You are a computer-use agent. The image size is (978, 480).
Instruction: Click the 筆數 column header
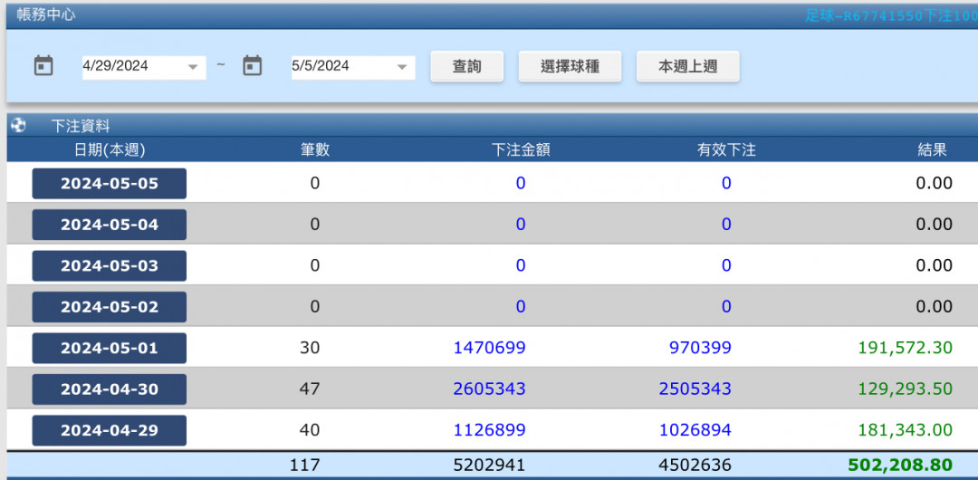coord(315,149)
